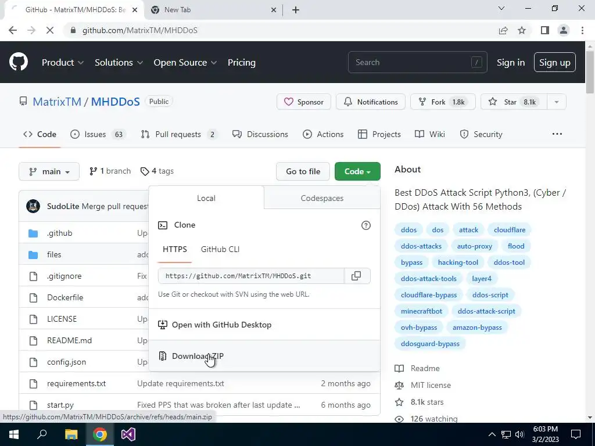This screenshot has height=446, width=595.
Task: Click the browser address bar
Action: click(x=281, y=30)
